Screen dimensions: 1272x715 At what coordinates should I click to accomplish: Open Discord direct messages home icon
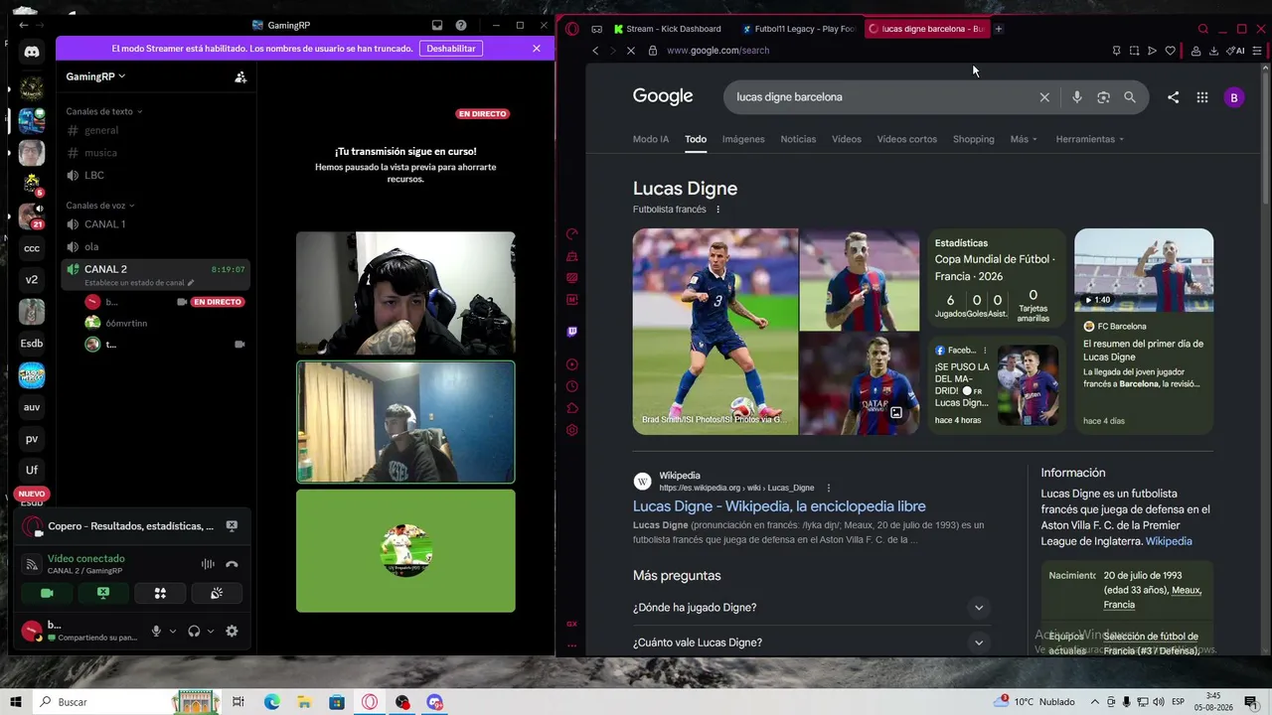[x=32, y=52]
